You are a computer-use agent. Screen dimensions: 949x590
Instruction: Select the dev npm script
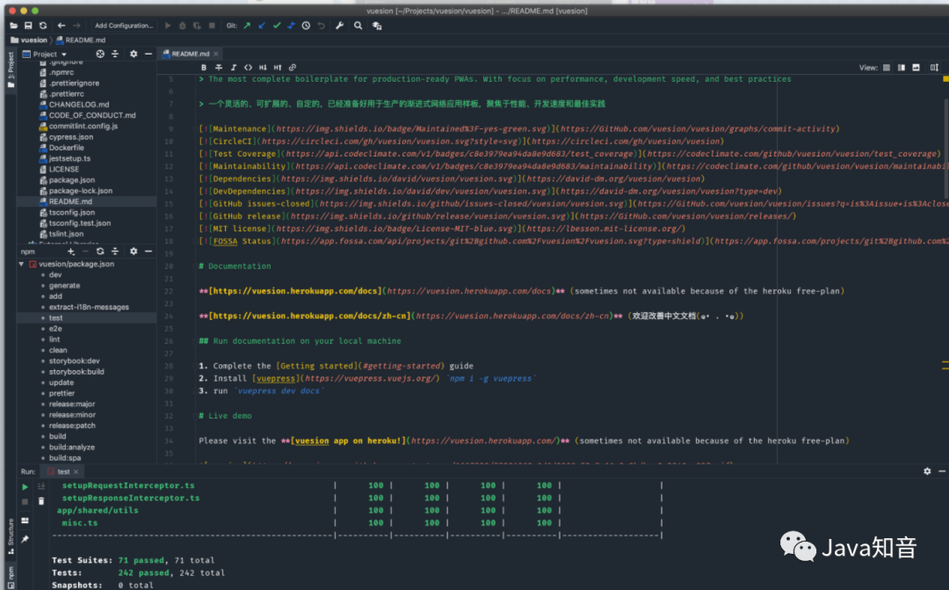(x=55, y=274)
